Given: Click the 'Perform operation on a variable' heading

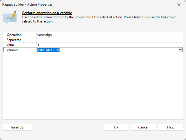Looking at the screenshot, I should pos(47,13).
